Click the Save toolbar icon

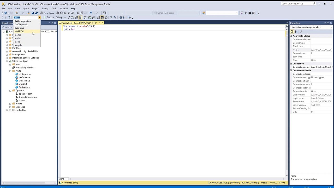33,13
